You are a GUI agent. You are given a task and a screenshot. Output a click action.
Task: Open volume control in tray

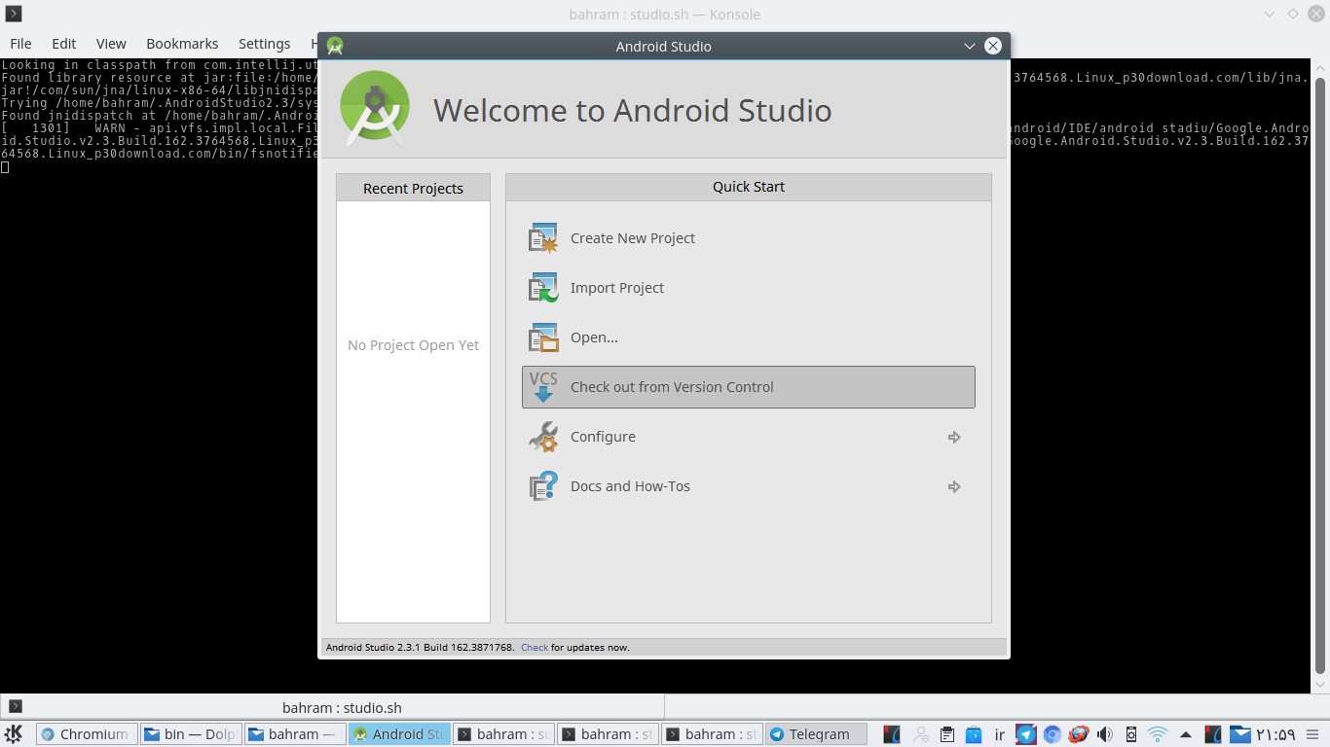point(1104,734)
